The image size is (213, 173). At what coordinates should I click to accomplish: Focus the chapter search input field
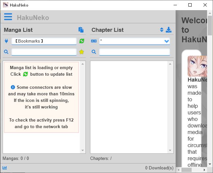134,52
